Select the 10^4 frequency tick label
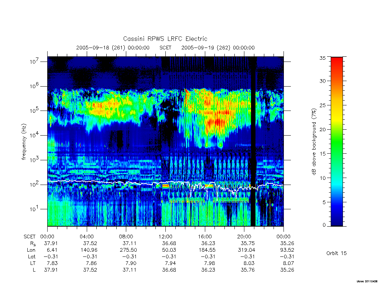Viewport: 378px width, 283px height. [34, 135]
